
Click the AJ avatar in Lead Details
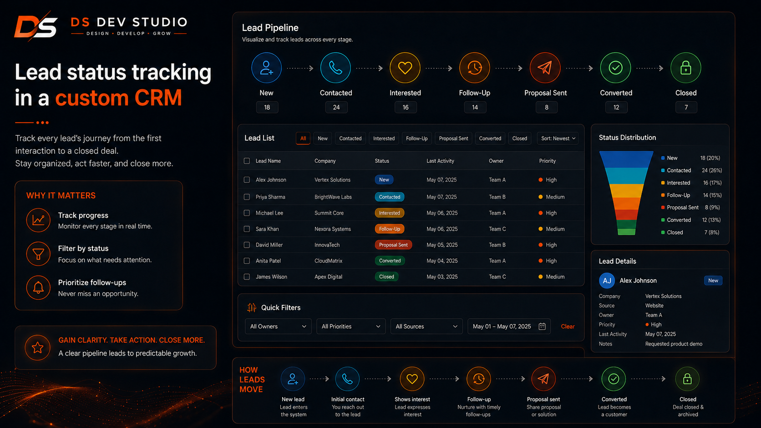coord(607,281)
